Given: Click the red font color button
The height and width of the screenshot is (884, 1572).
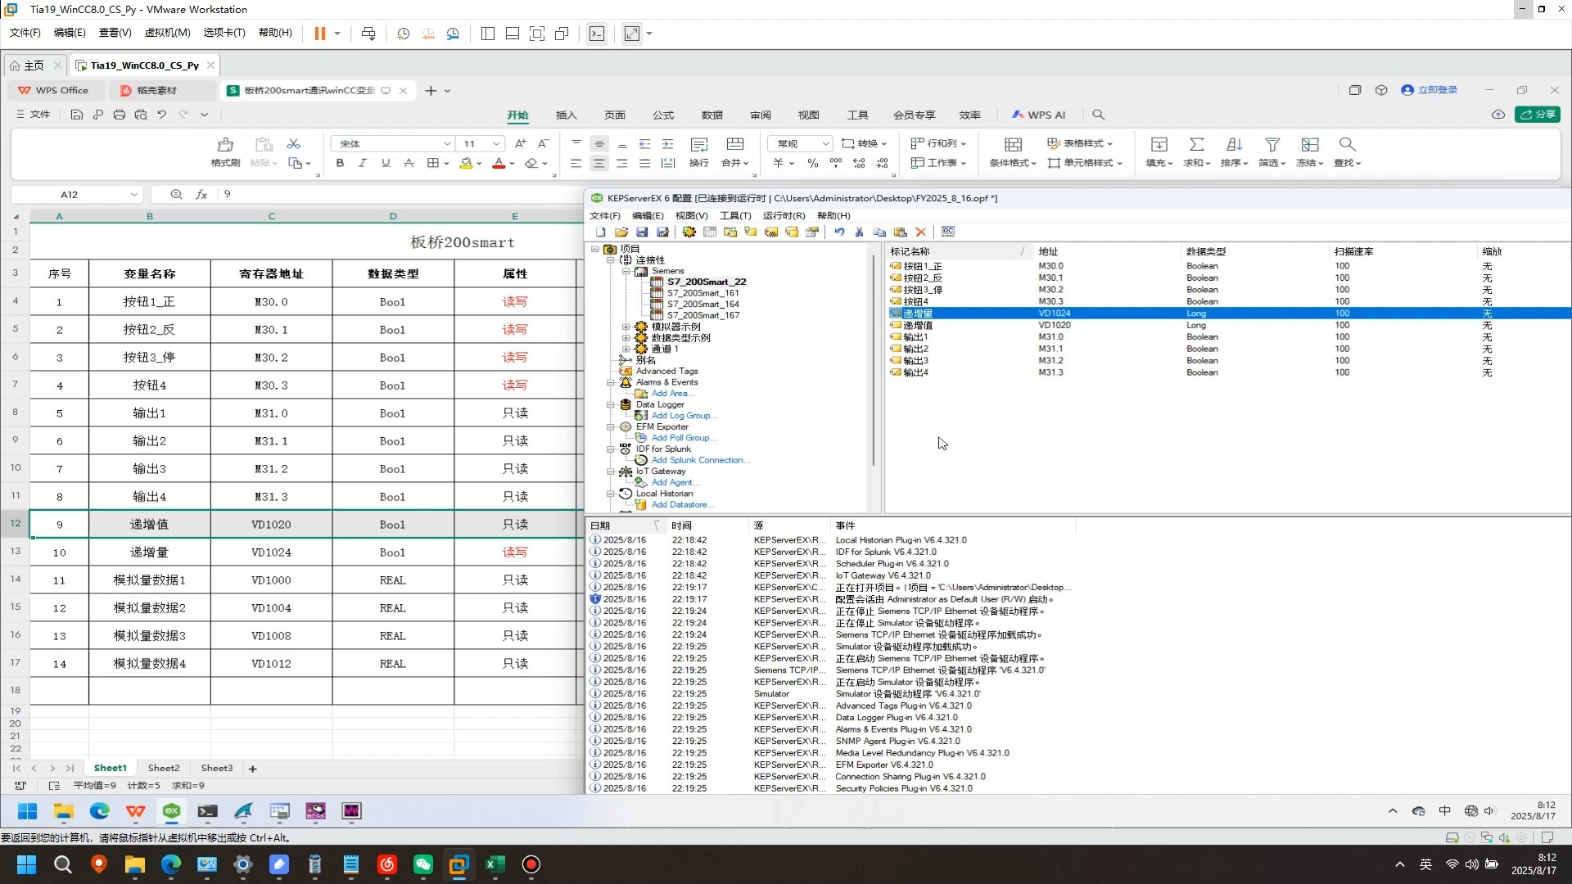Looking at the screenshot, I should point(499,164).
